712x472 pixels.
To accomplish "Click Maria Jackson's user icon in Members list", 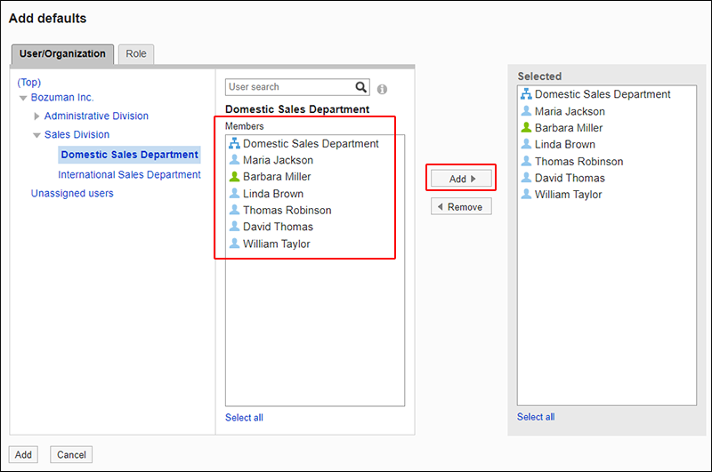I will click(234, 160).
